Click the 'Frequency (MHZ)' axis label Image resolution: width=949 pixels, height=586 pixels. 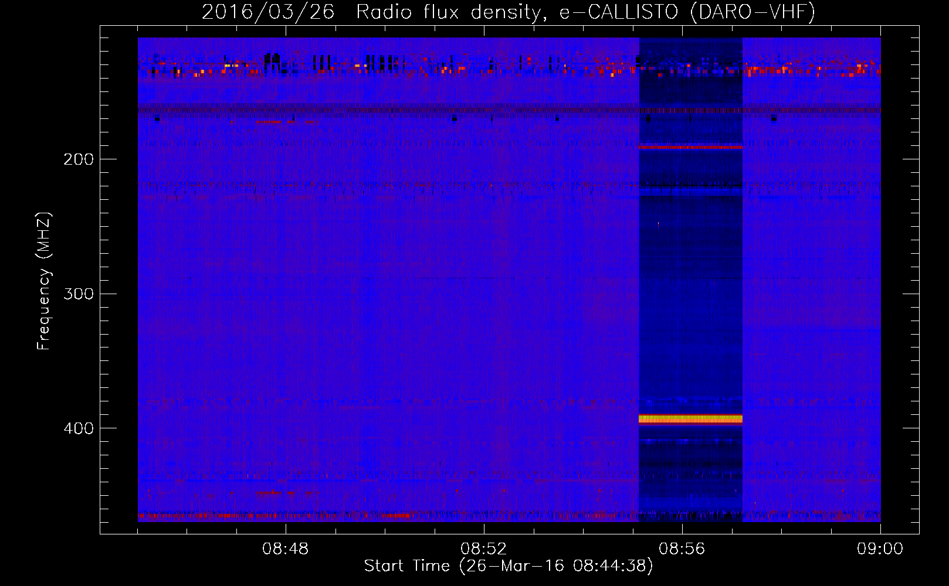[x=44, y=281]
